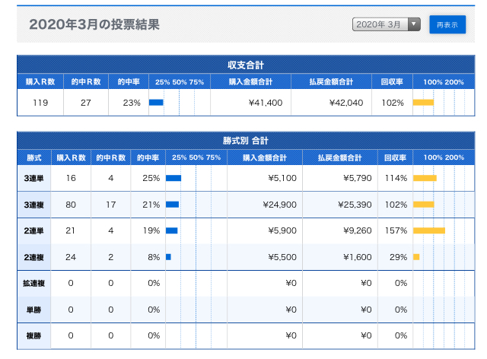Click the 再表示 button
This screenshot has width=487, height=359.
(447, 24)
